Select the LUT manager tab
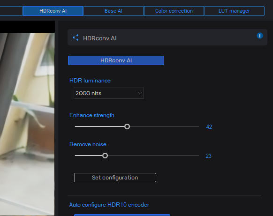 pos(235,11)
